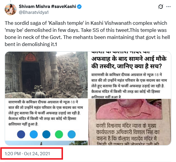Click the stone Nandi statue in photo

pyautogui.click(x=39, y=92)
